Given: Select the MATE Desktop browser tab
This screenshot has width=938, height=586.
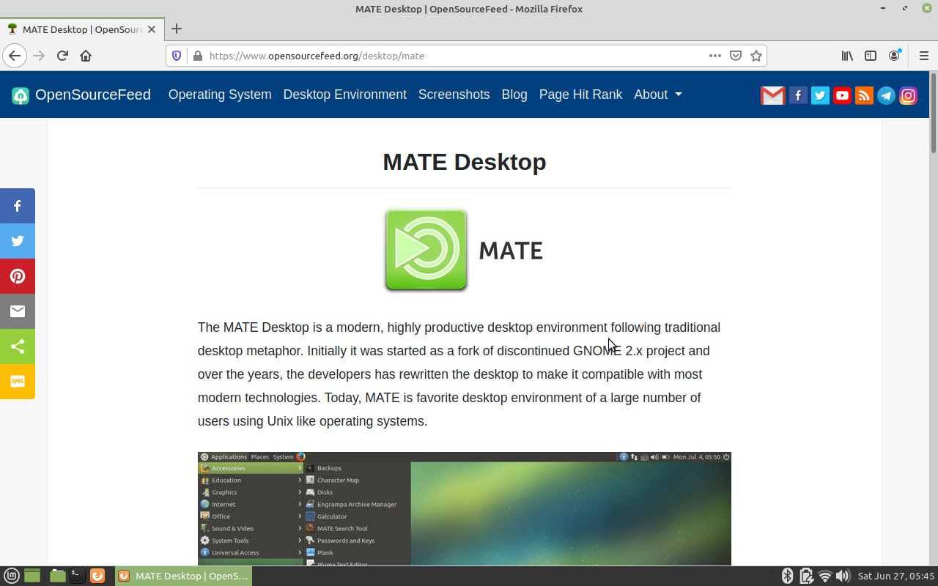Looking at the screenshot, I should point(81,29).
